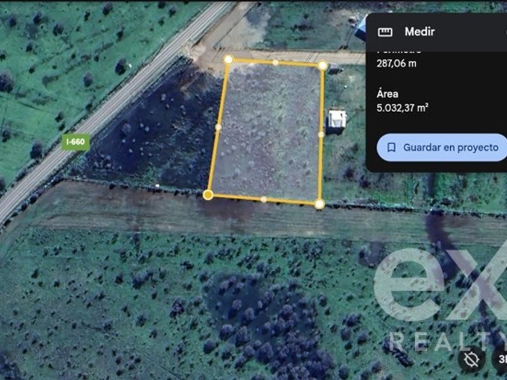Click the crossed-out compass icon
The height and width of the screenshot is (380, 507).
tap(471, 359)
